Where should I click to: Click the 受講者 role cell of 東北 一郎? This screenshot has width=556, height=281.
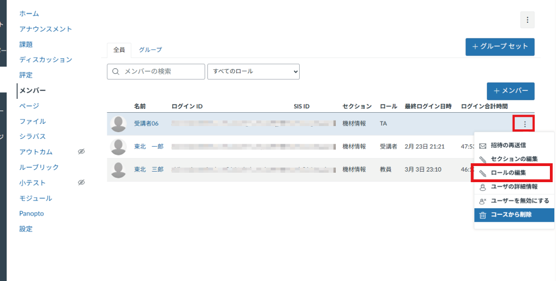click(389, 147)
